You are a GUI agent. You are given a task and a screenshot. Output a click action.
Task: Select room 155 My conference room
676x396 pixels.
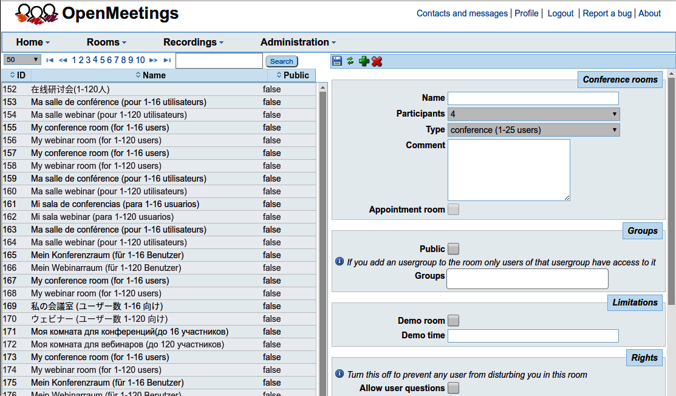(x=159, y=128)
